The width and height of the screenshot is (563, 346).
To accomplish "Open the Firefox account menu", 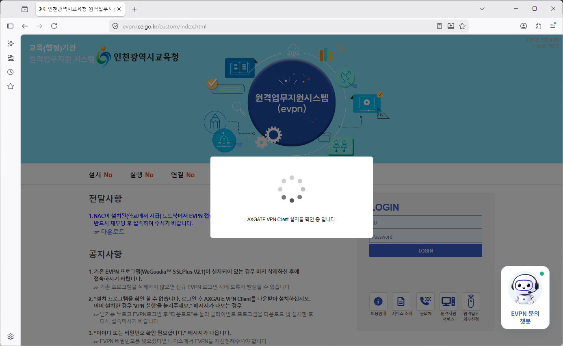I will [x=524, y=26].
